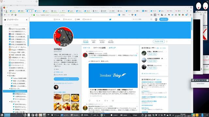Open the 4,319 followers stat

(x=102, y=41)
